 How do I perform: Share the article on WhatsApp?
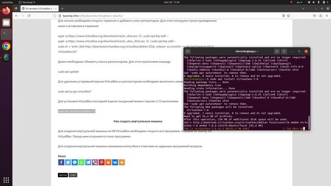[x=81, y=162]
